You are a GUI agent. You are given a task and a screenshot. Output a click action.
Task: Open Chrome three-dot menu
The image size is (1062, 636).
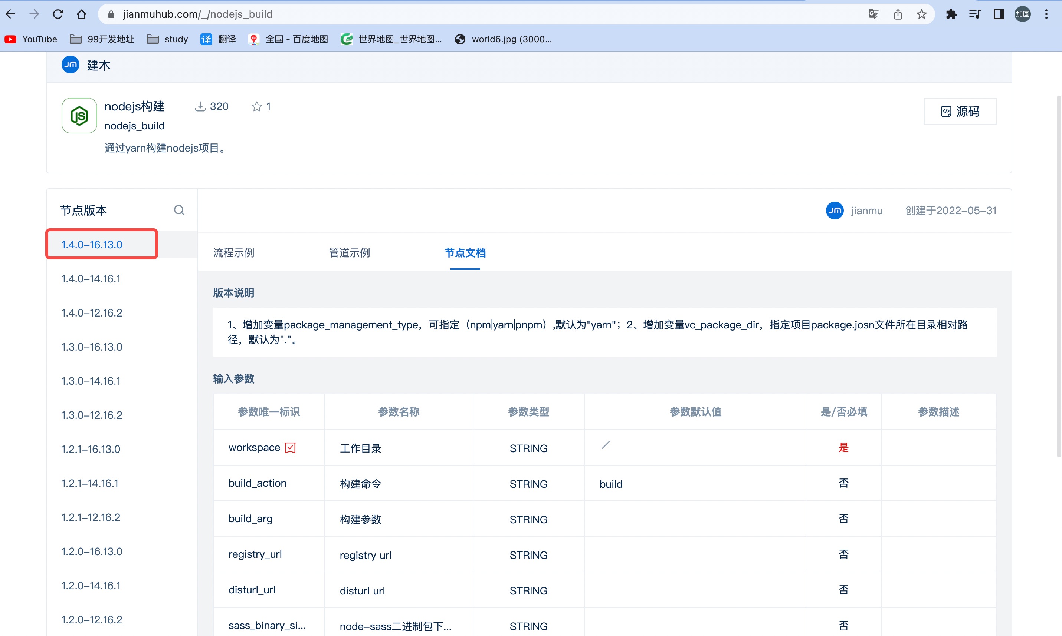(1046, 14)
